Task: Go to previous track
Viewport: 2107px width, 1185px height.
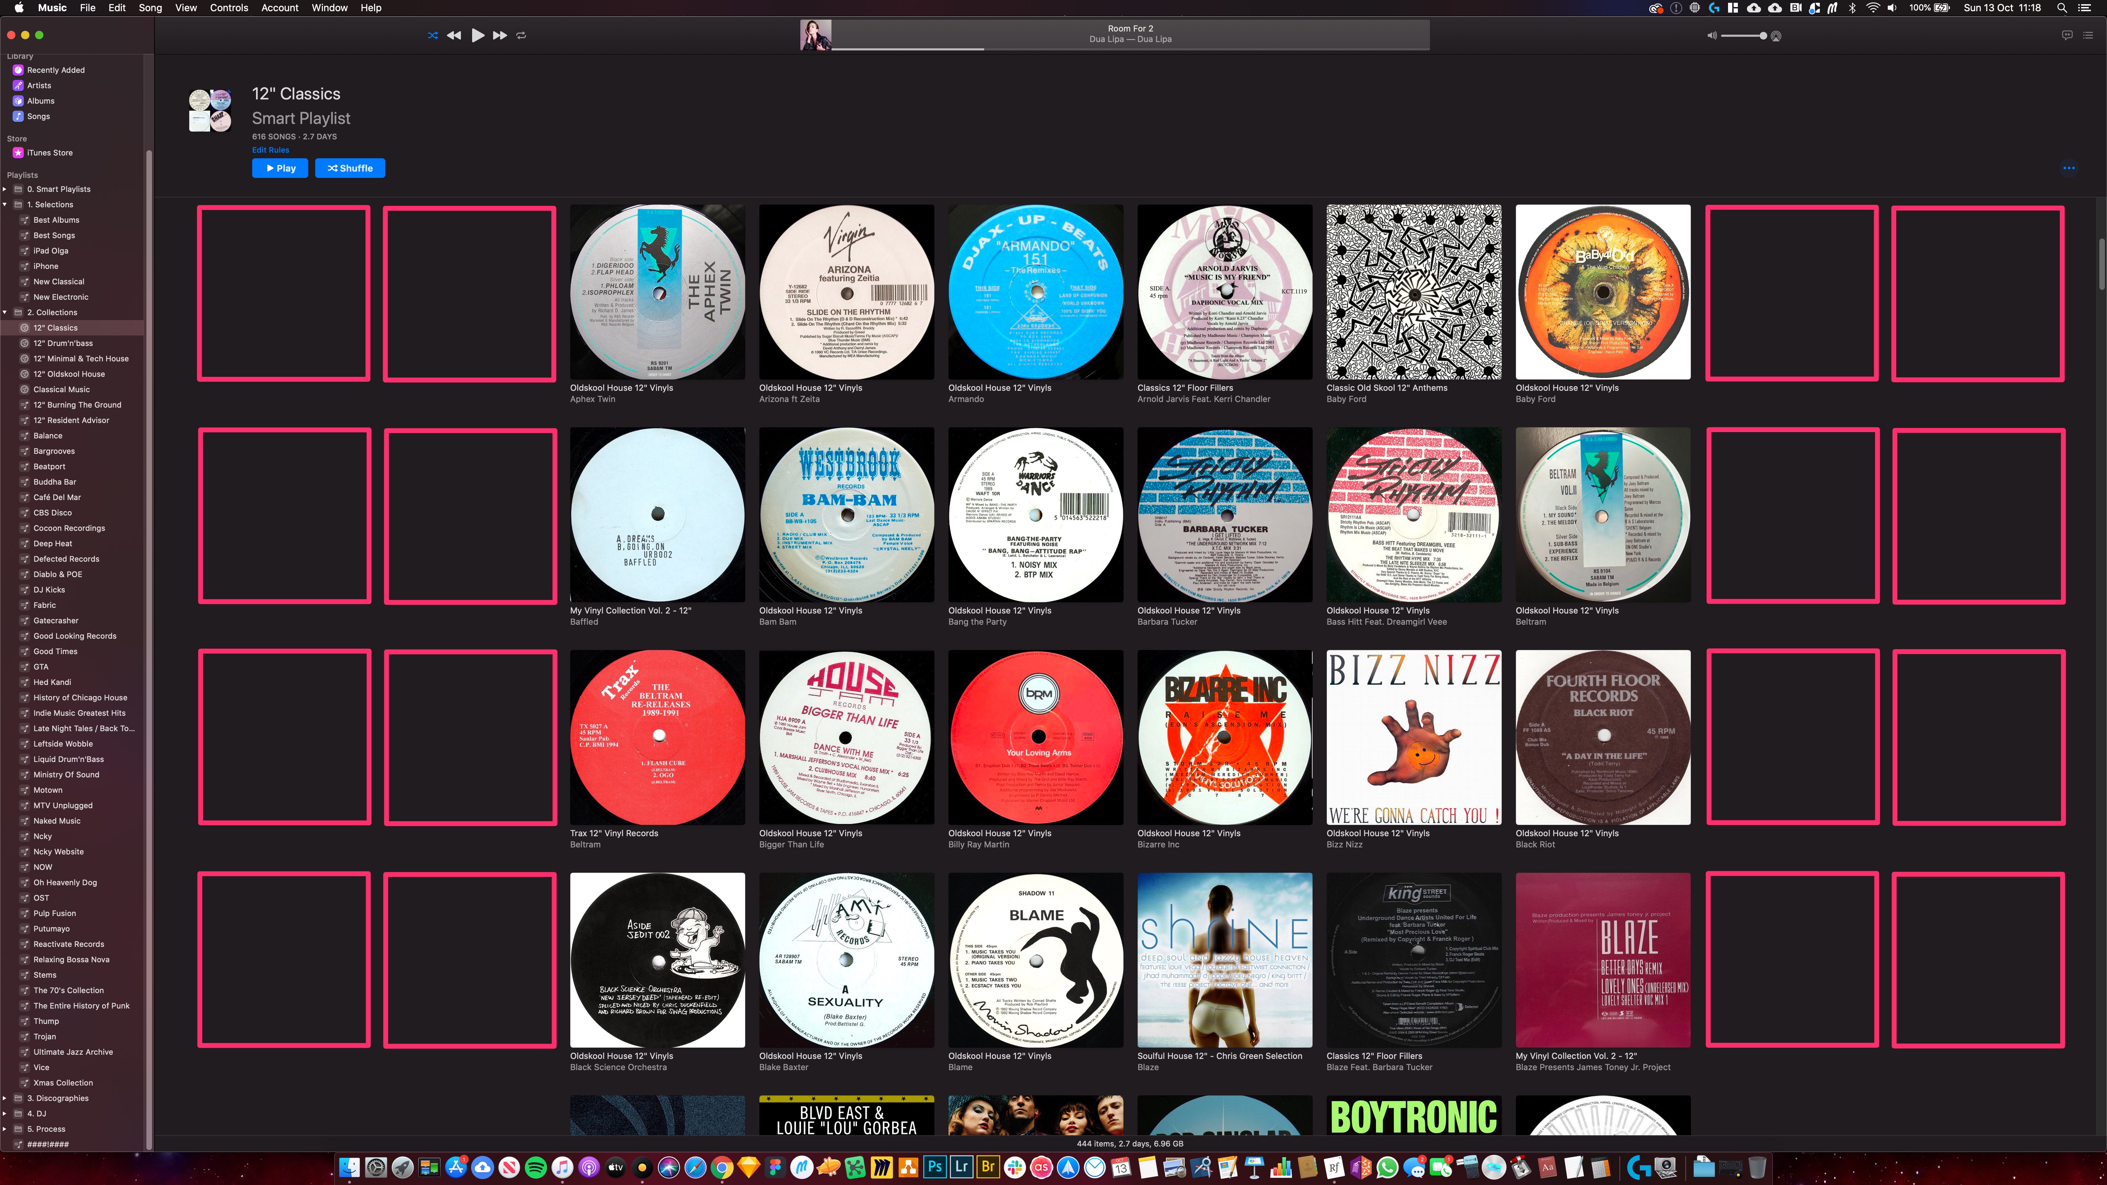Action: pyautogui.click(x=454, y=35)
